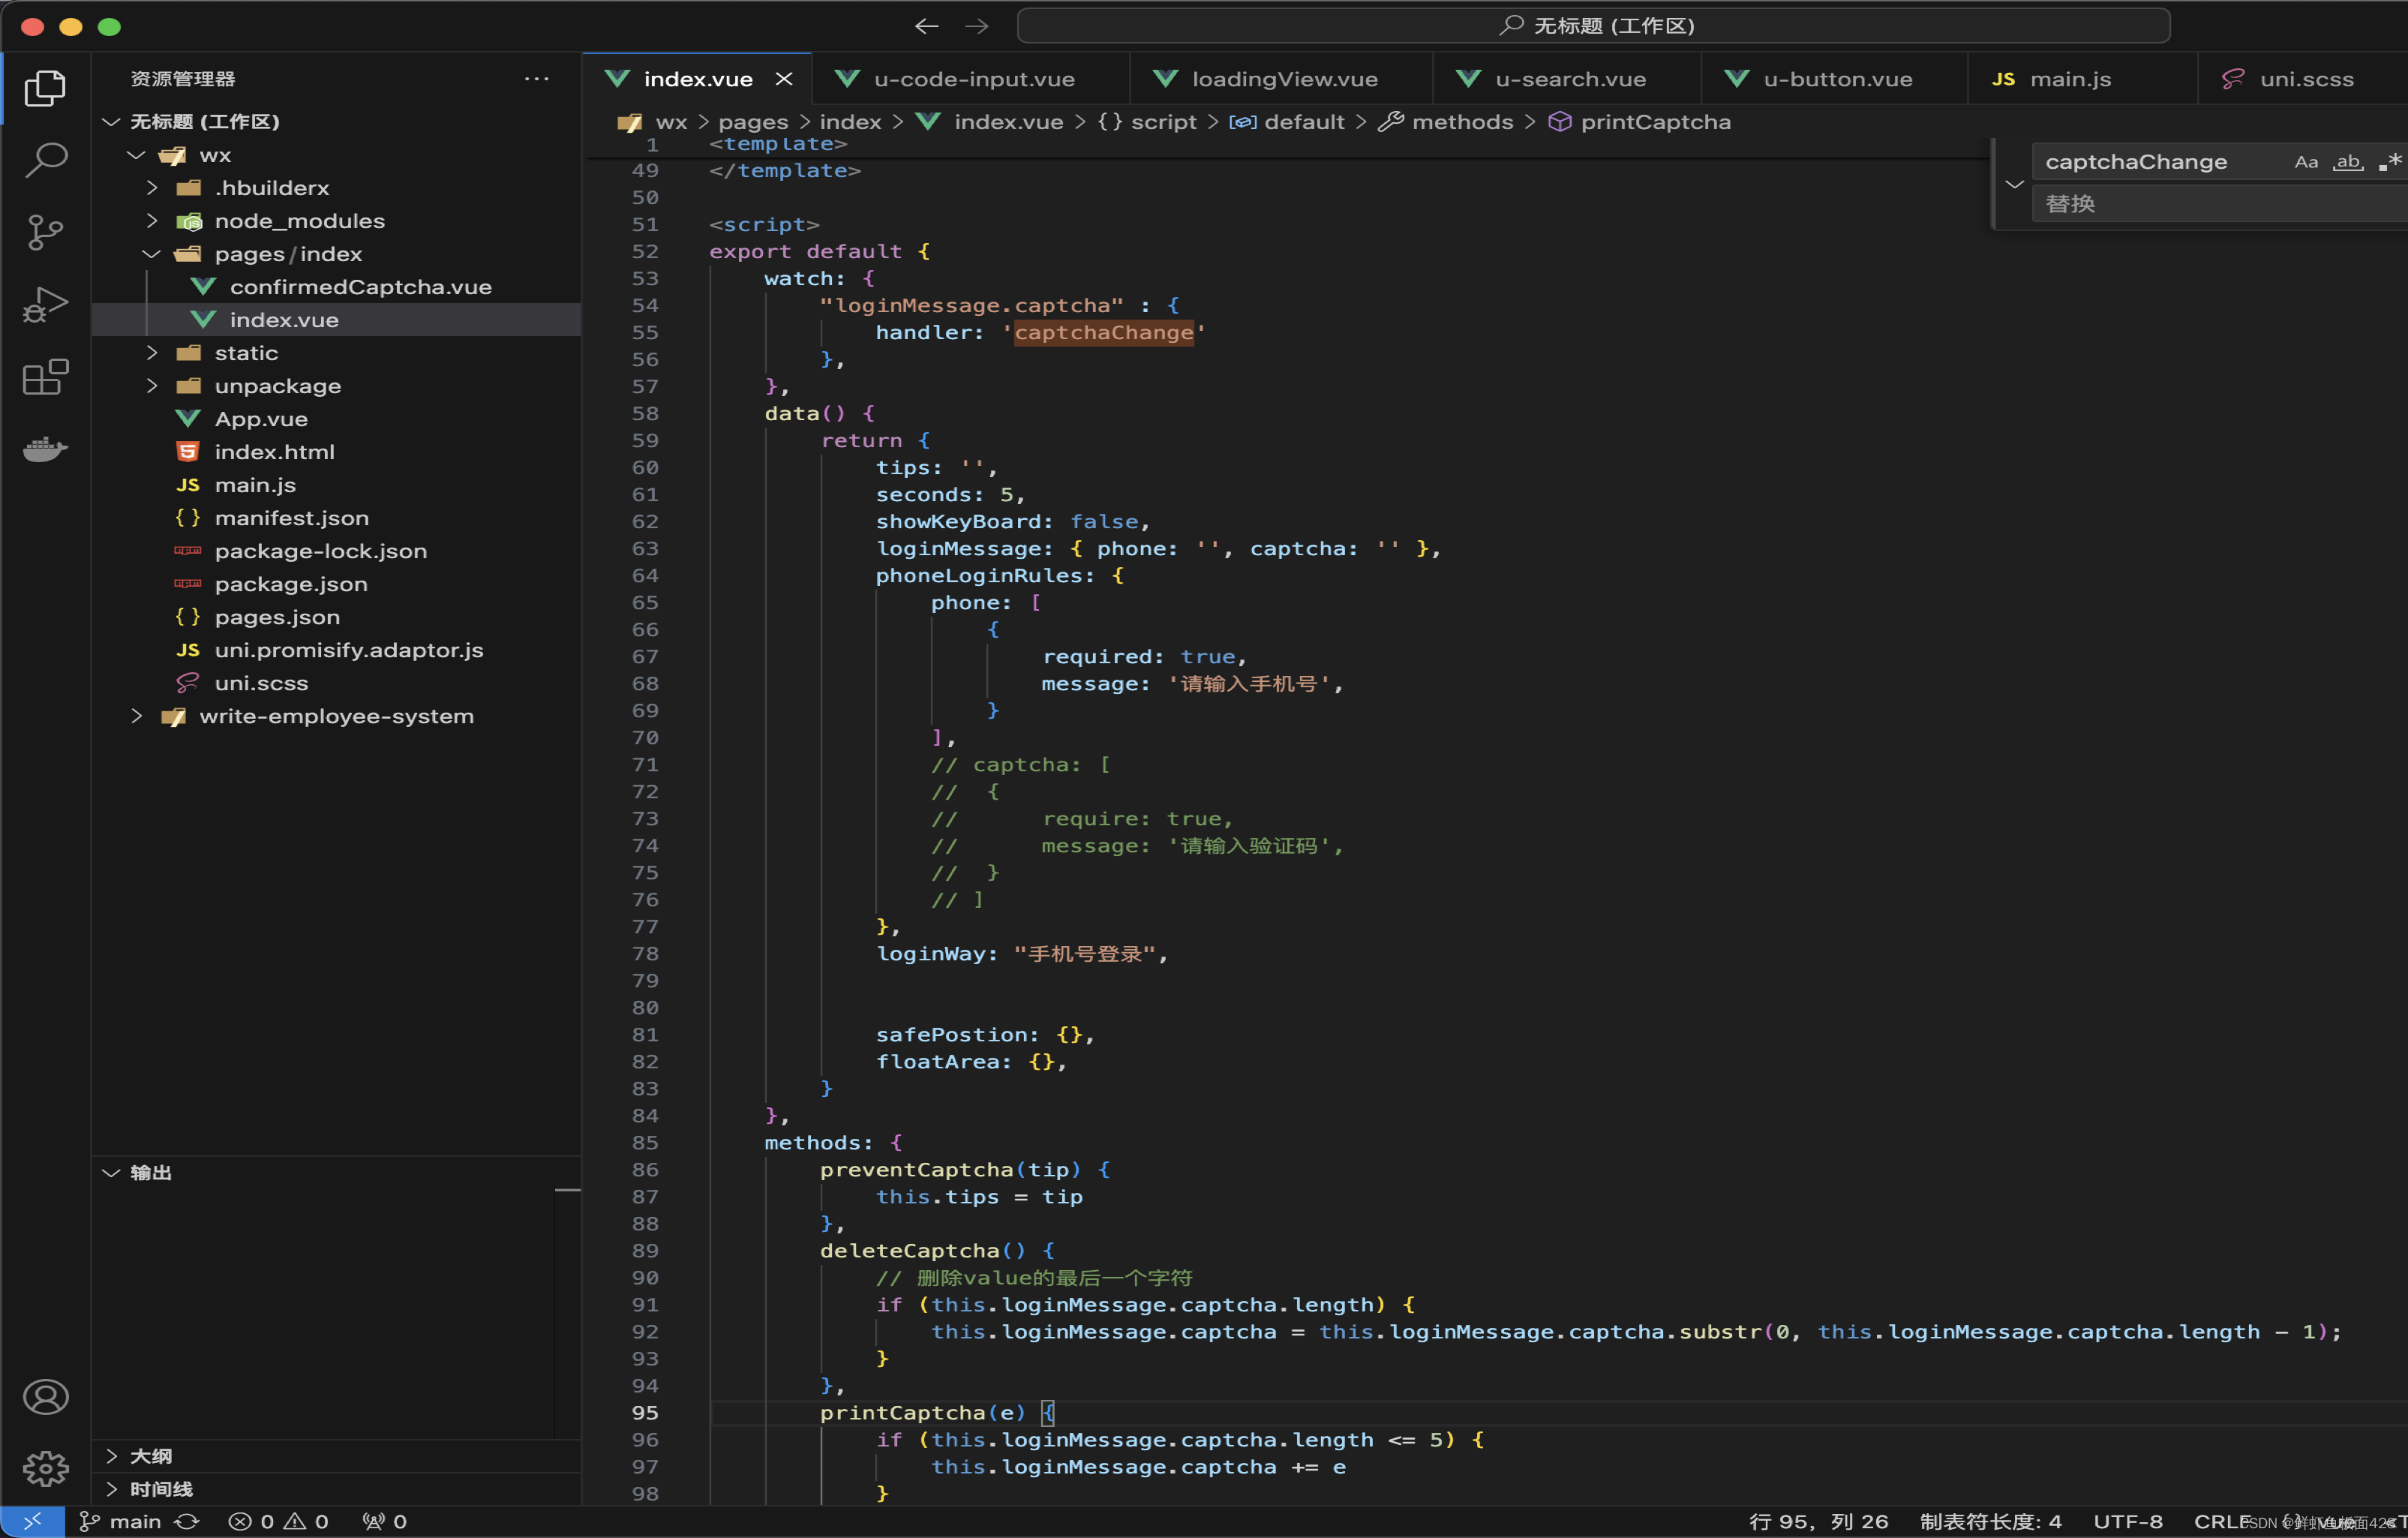Collapse the 无标题 (工作区) workspace root
The width and height of the screenshot is (2408, 1538).
coord(111,121)
